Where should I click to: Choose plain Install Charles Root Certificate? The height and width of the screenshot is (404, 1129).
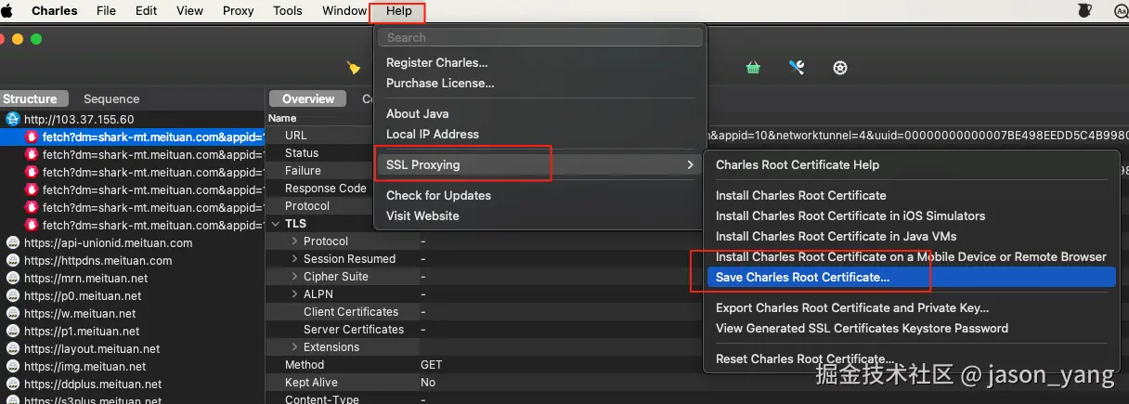click(914, 196)
